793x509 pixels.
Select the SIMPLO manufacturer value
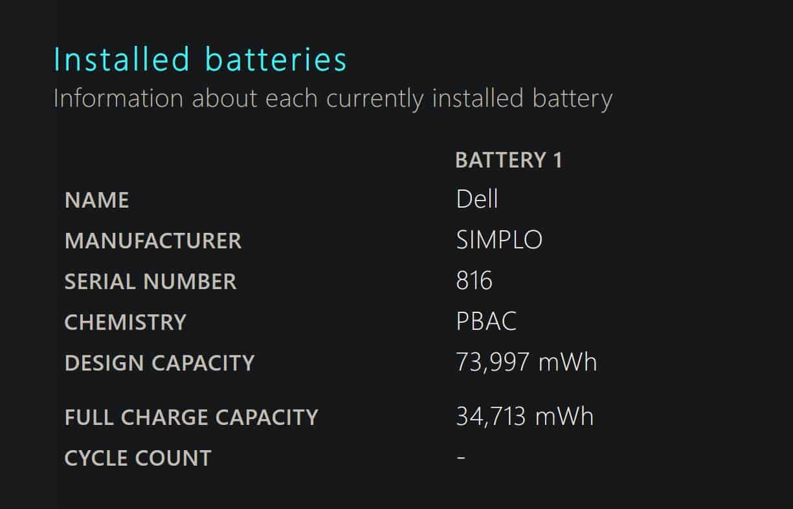[499, 240]
